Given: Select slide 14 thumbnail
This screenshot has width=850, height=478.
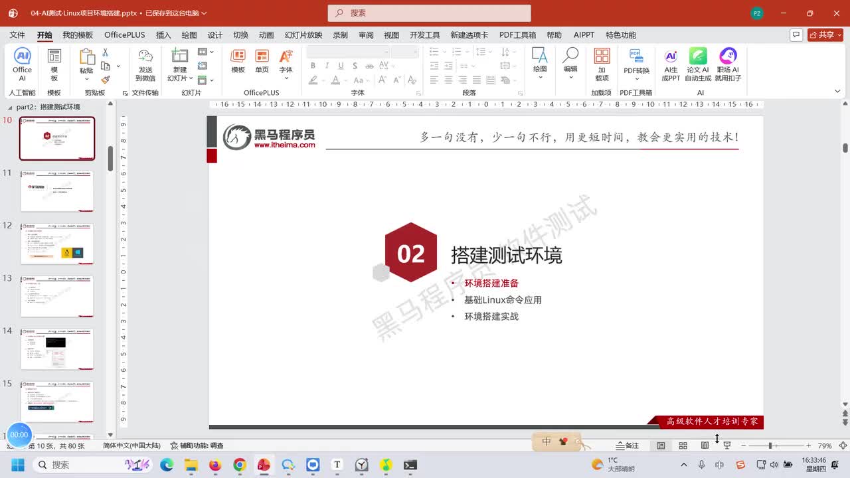Looking at the screenshot, I should (57, 349).
